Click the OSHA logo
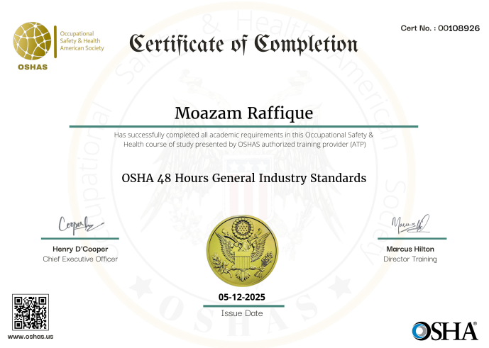The image size is (489, 348). [445, 331]
